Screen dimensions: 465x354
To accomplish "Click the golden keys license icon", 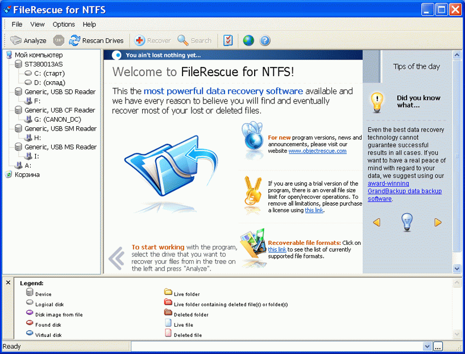I will point(252,191).
